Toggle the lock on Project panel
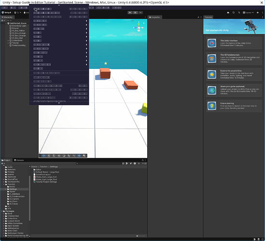The width and height of the screenshot is (265, 241). point(142,160)
